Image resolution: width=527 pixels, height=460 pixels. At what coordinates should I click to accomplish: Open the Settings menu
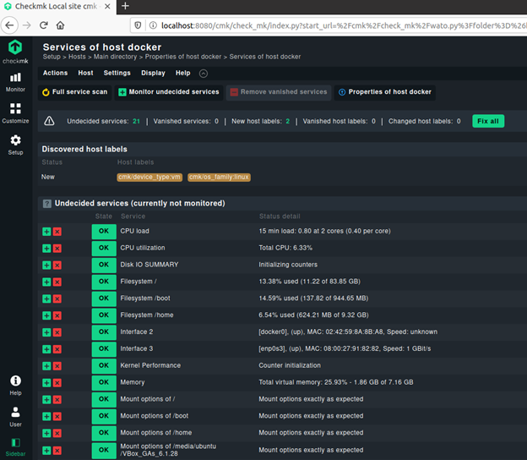(x=117, y=74)
